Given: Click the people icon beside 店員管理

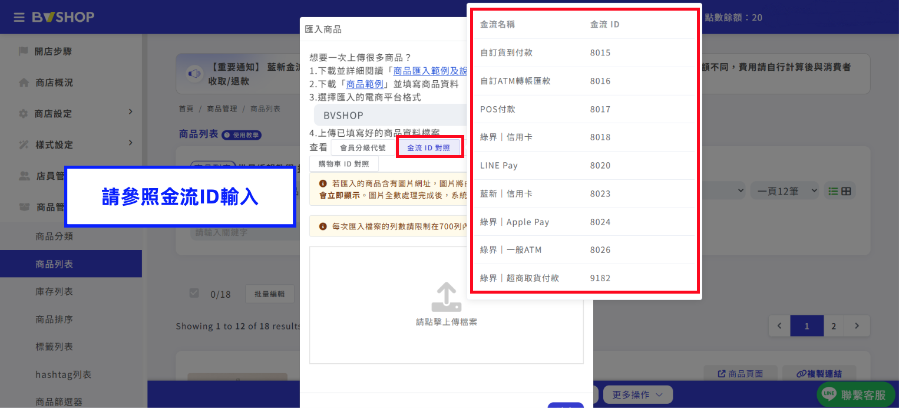Looking at the screenshot, I should 24,176.
